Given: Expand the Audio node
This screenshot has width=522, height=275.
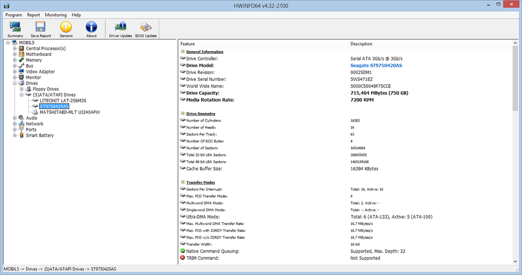Looking at the screenshot, I should coord(15,118).
